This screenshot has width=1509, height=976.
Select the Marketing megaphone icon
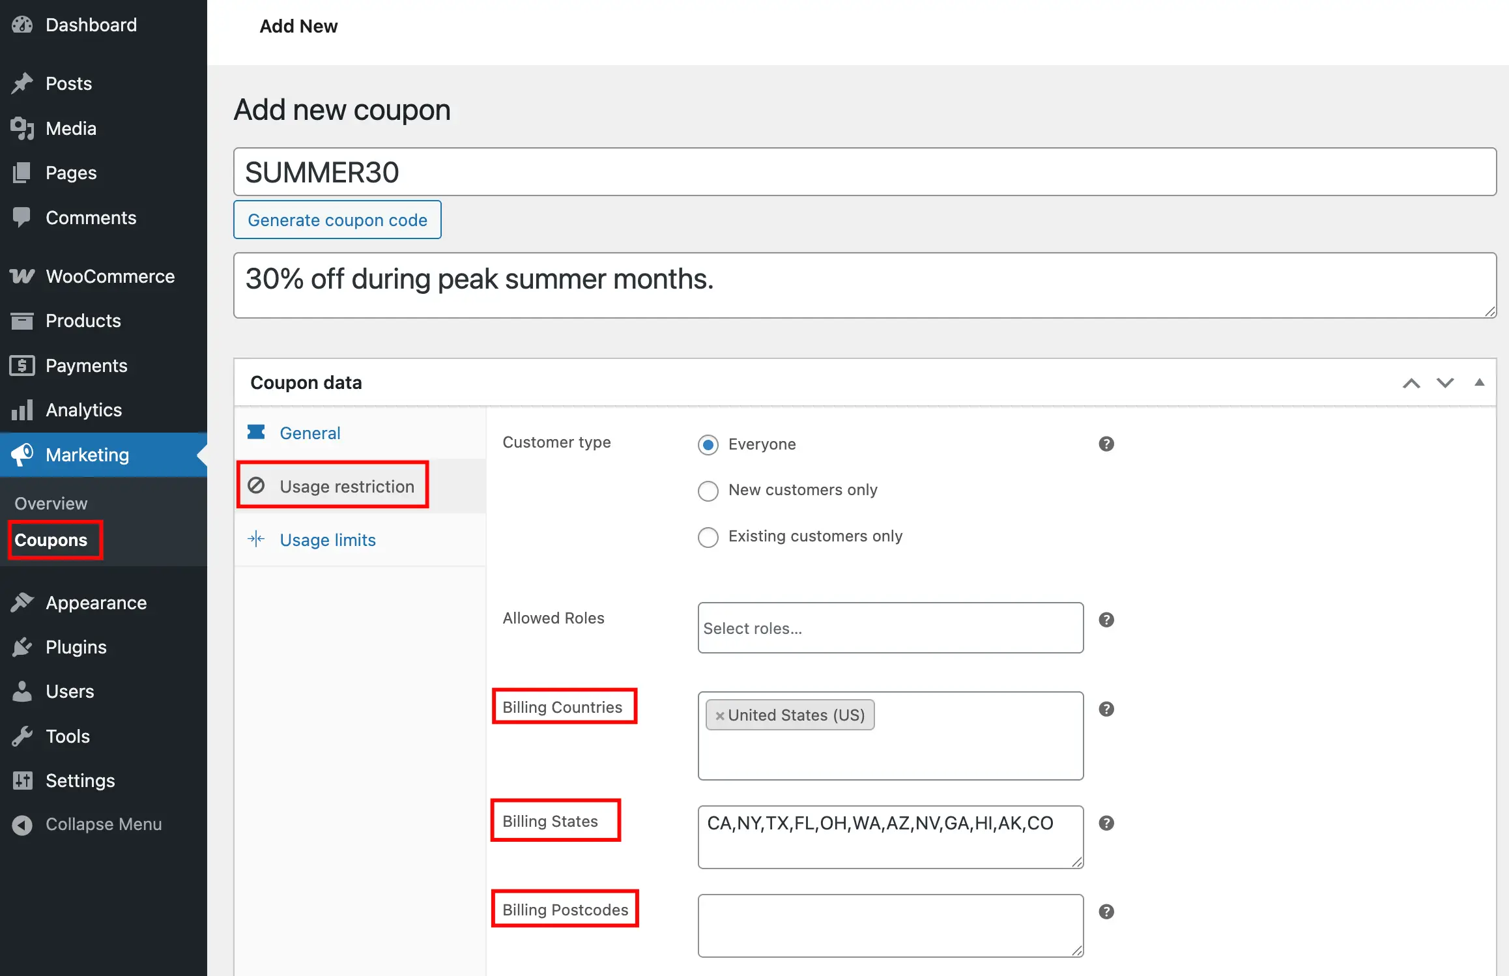coord(22,454)
